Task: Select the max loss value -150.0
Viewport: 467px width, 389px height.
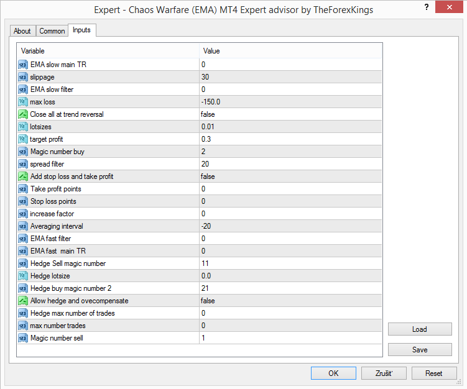Action: click(x=211, y=102)
